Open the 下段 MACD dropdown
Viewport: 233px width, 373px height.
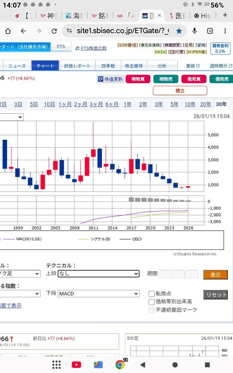[x=98, y=294]
